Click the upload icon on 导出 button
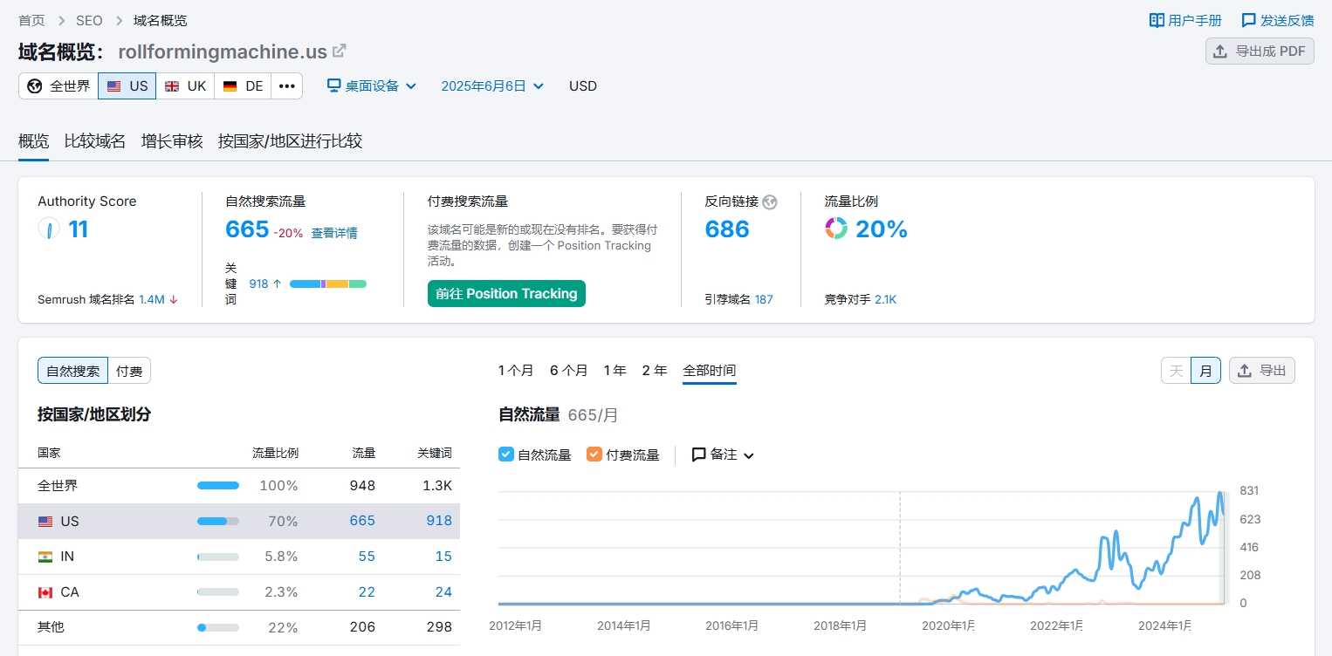The image size is (1332, 656). click(1245, 371)
